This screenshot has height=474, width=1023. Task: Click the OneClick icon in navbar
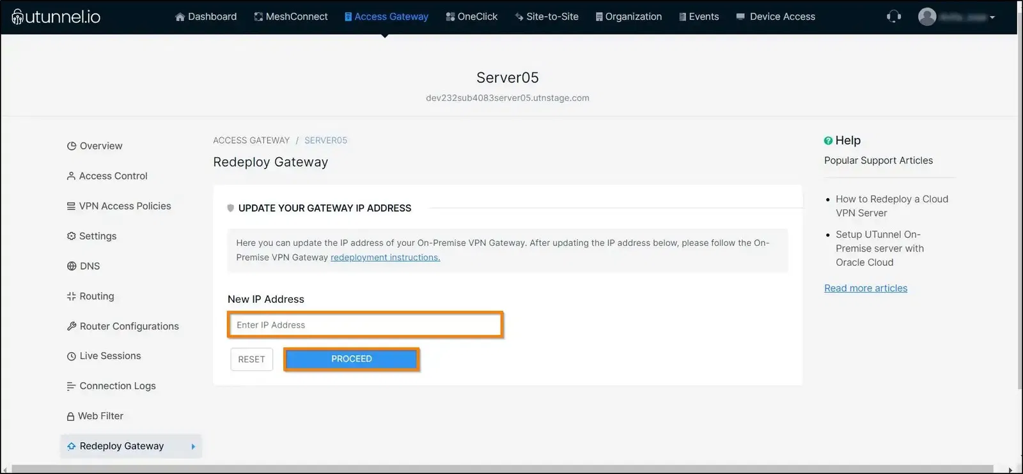click(450, 17)
